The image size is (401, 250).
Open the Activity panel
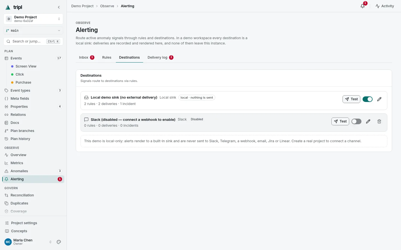[385, 6]
